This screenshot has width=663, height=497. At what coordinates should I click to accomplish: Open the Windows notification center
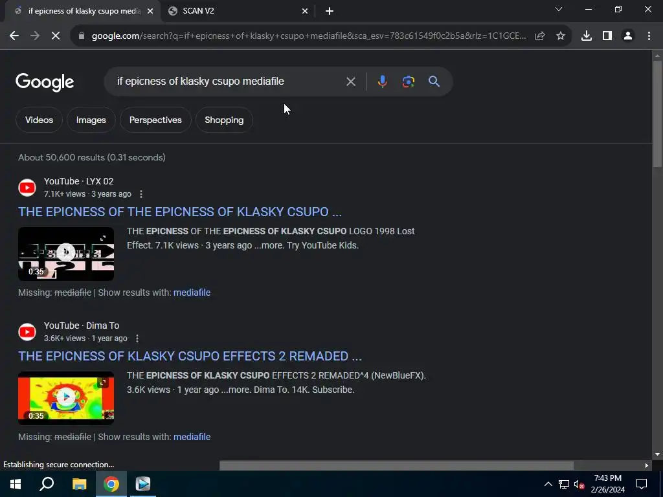click(x=642, y=484)
